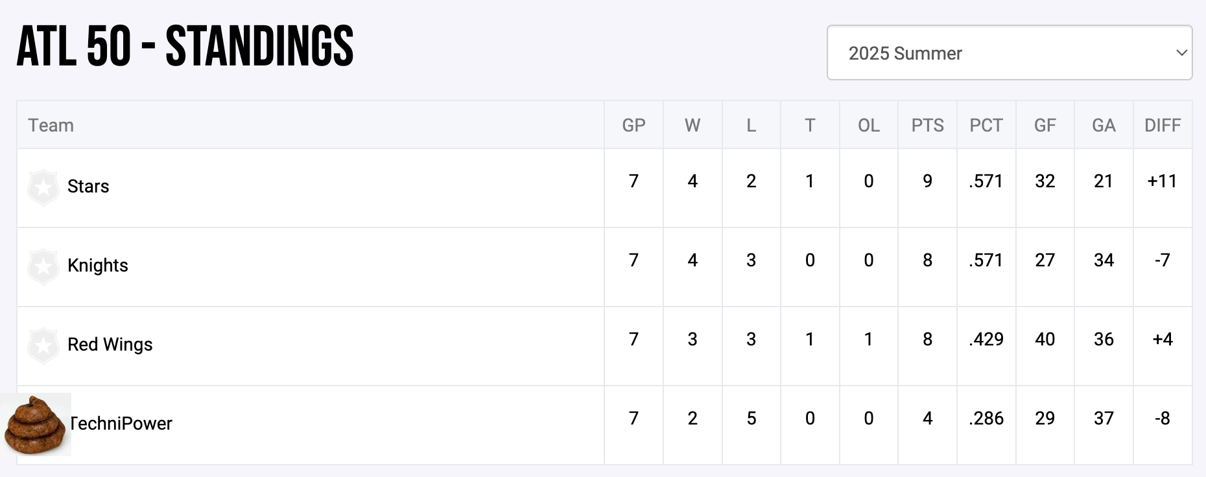Image resolution: width=1206 pixels, height=477 pixels.
Task: Open the Red Wings team link
Action: [x=110, y=345]
